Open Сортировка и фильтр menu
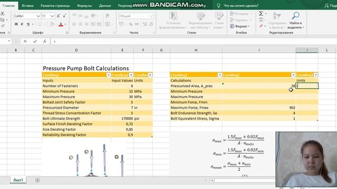Screen dimensions: 337x189 coord(277,20)
